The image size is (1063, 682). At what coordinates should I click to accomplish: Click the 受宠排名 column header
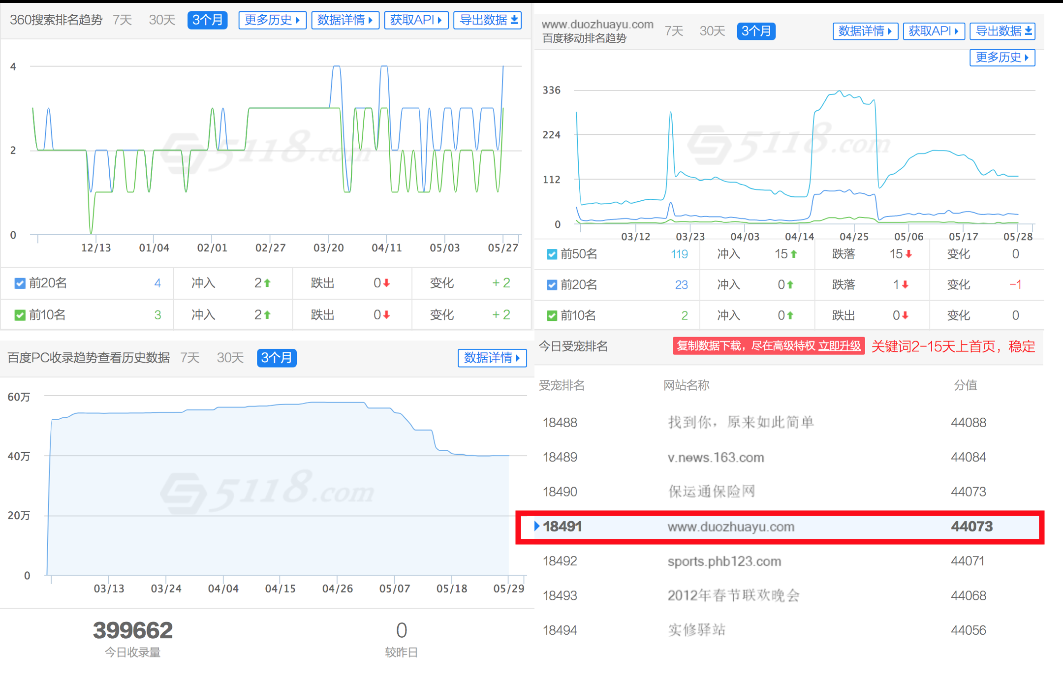(562, 385)
